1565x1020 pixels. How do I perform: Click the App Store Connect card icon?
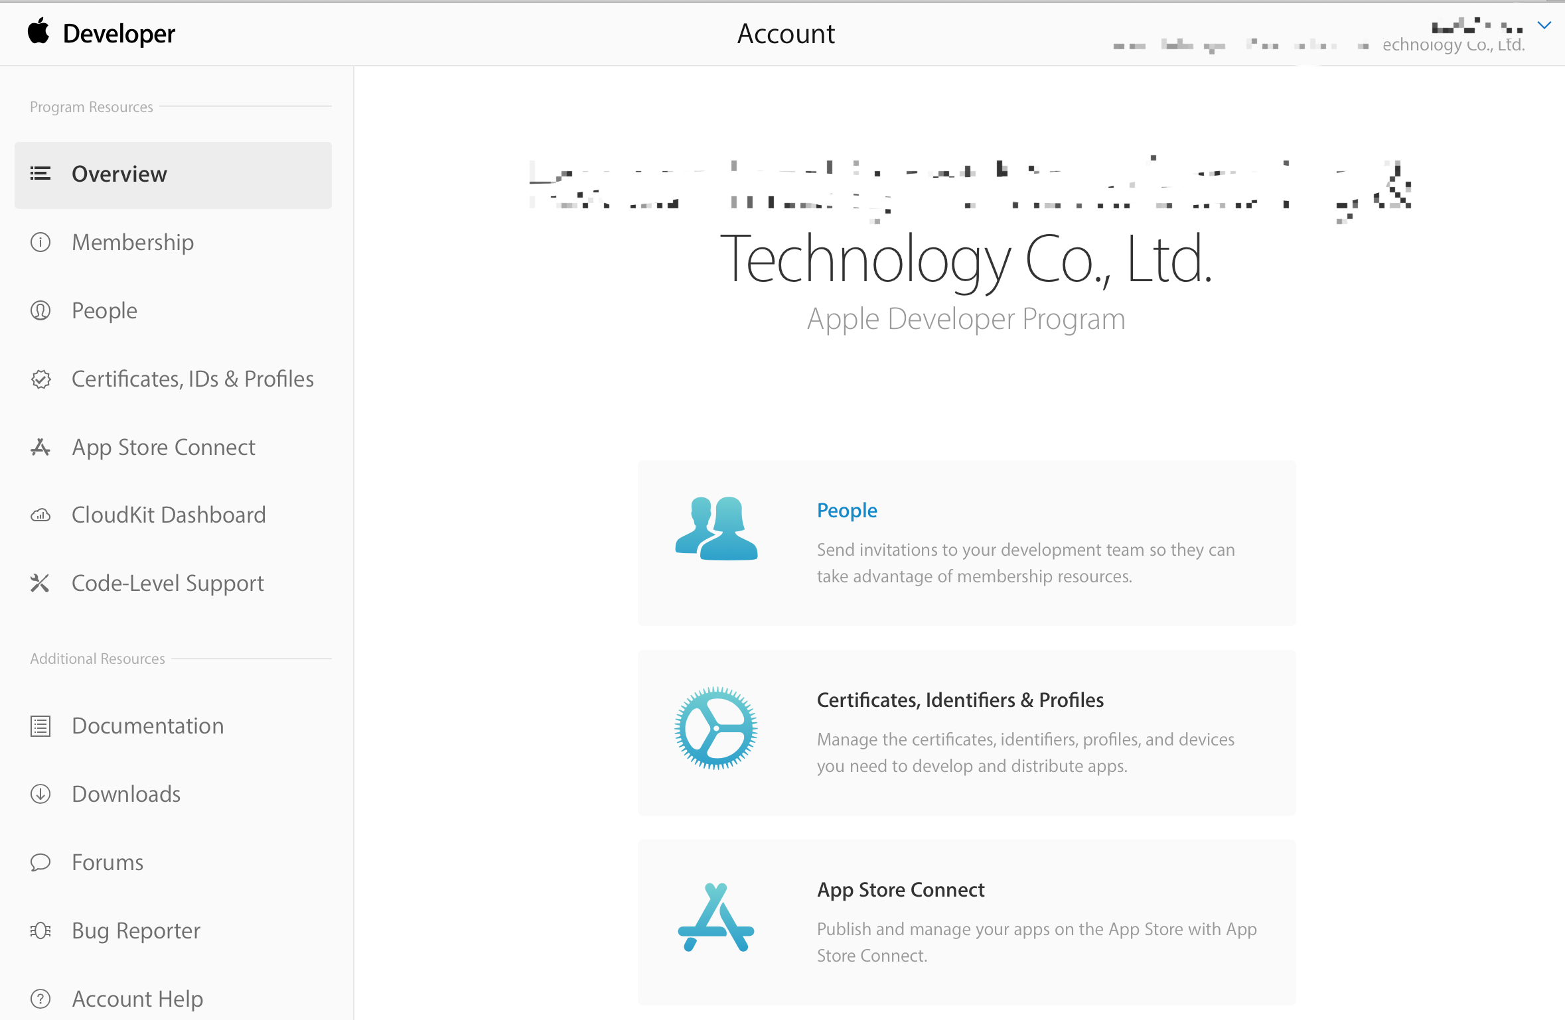click(x=716, y=917)
